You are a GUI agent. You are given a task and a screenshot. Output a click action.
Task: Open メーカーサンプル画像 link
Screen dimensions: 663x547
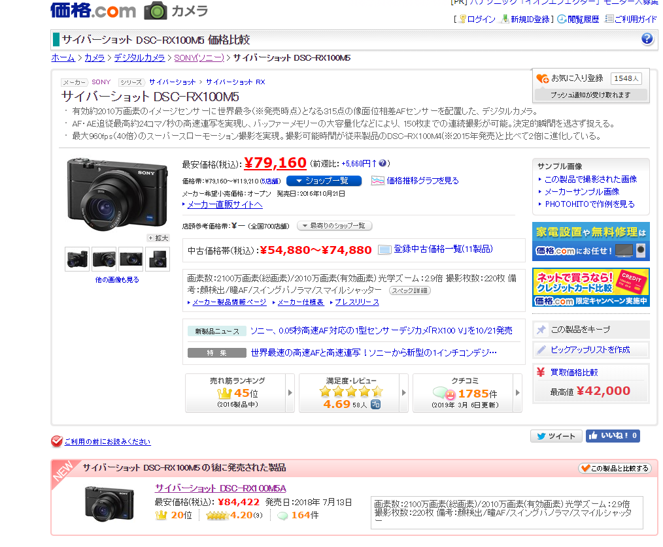pyautogui.click(x=582, y=192)
